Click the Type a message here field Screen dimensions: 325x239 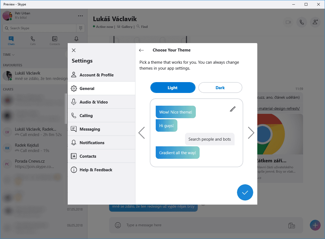(204, 225)
